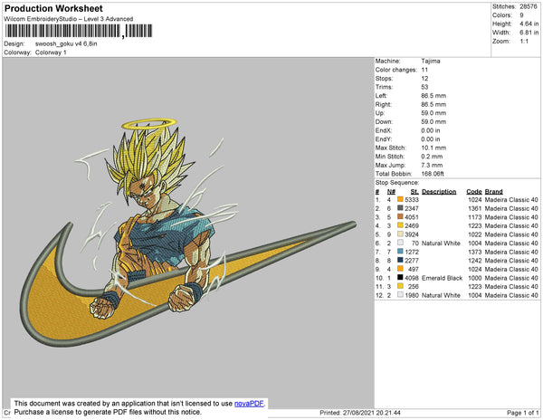Click stitch count "2277" in stop 8

click(x=412, y=261)
